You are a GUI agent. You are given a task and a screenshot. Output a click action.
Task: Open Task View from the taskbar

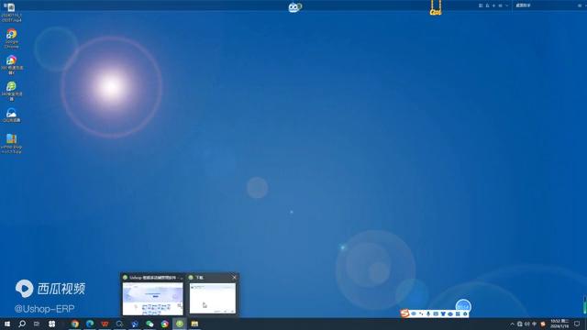coord(37,324)
